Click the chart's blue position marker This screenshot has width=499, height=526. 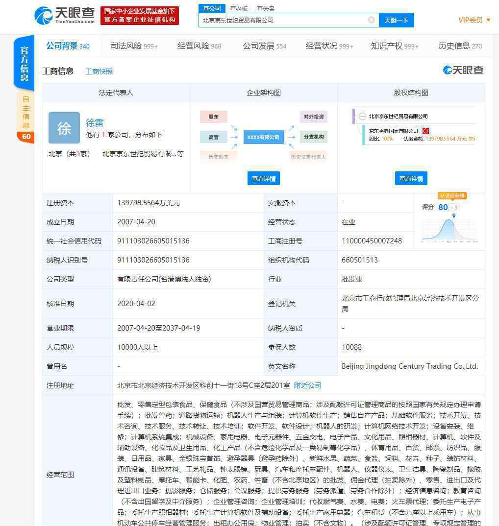454,215
